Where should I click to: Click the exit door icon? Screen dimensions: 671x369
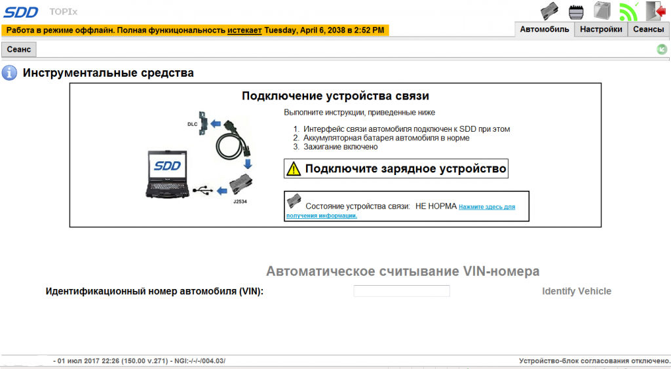[x=655, y=10]
